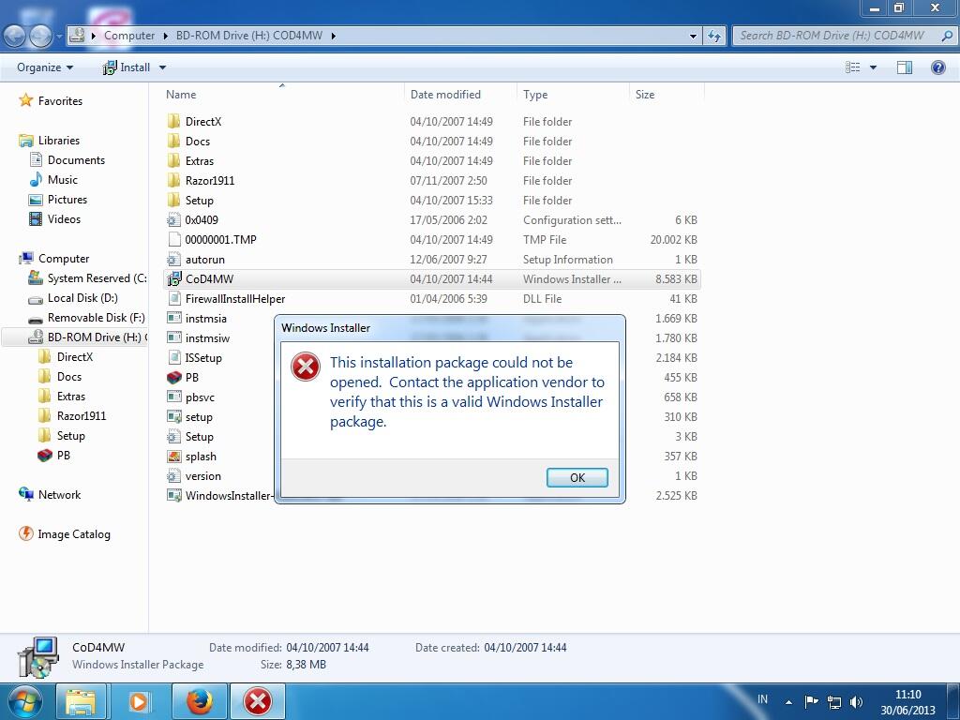Screen dimensions: 960x720
Task: Open Firefox from taskbar
Action: [200, 701]
